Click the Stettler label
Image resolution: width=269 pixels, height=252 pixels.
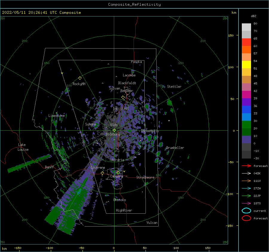pyautogui.click(x=174, y=87)
